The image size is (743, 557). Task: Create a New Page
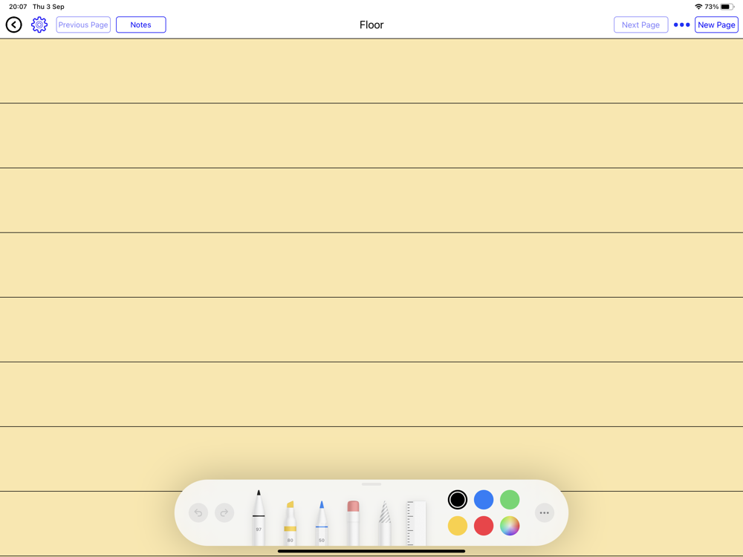click(716, 25)
